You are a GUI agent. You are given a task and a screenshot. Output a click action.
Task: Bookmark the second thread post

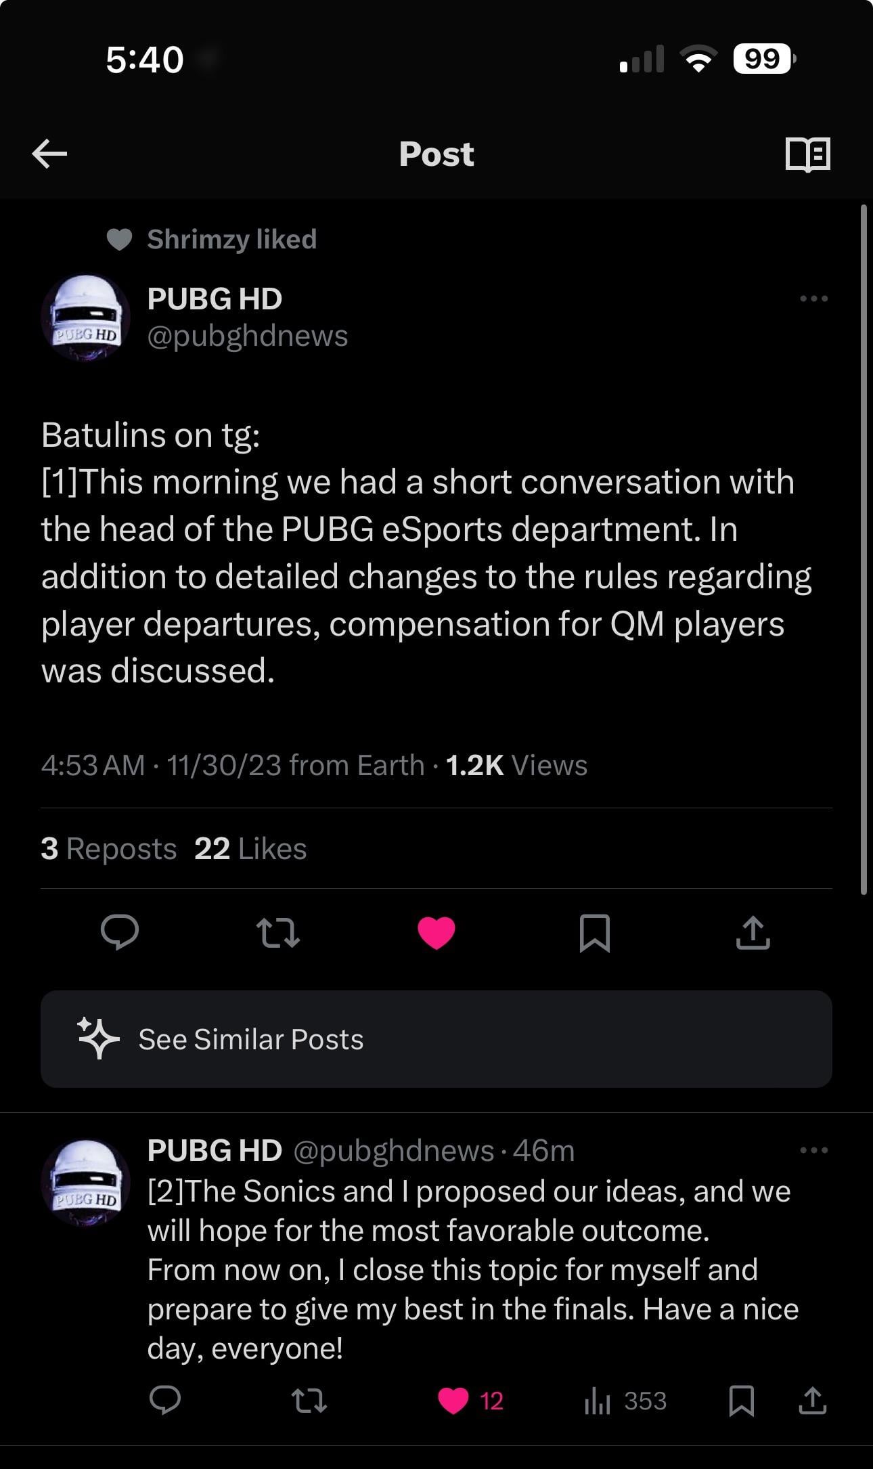[x=742, y=1401]
